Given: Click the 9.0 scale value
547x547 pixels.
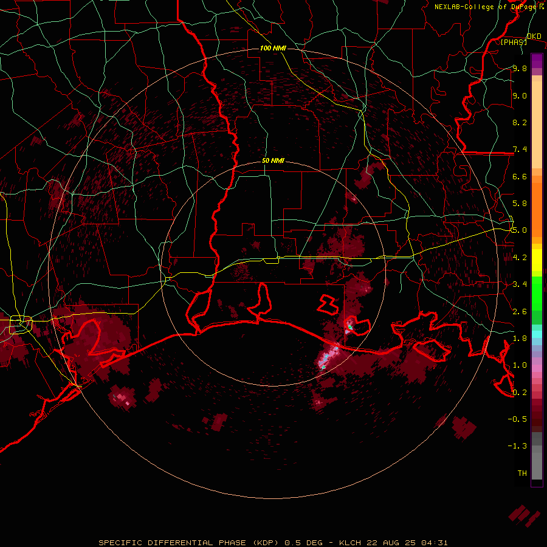Looking at the screenshot, I should (x=520, y=95).
